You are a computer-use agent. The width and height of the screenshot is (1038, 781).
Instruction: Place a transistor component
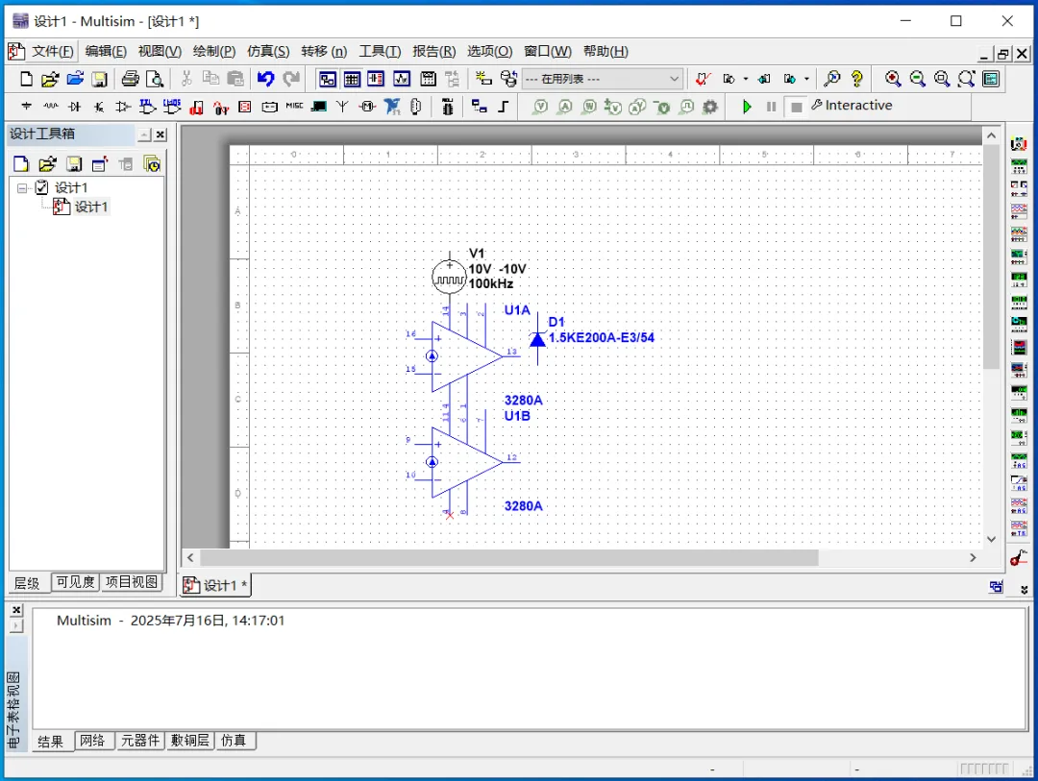pyautogui.click(x=99, y=106)
